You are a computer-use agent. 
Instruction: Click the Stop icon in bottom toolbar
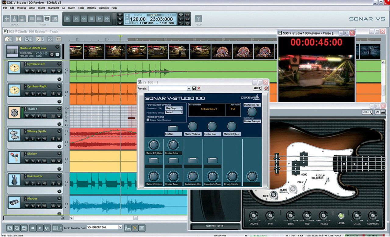click(33, 228)
